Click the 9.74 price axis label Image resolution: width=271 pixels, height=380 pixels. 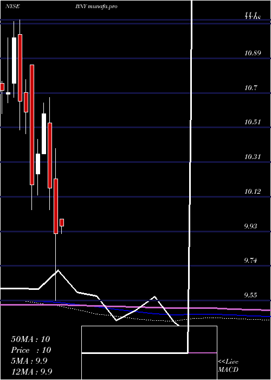click(x=251, y=261)
